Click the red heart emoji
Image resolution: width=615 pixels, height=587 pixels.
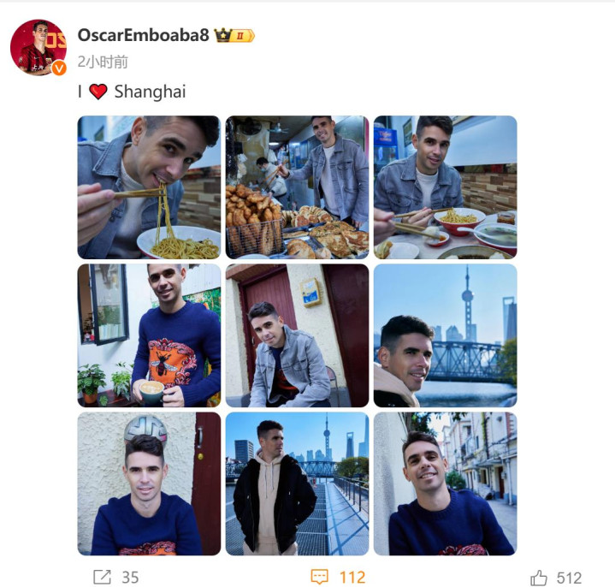[98, 92]
